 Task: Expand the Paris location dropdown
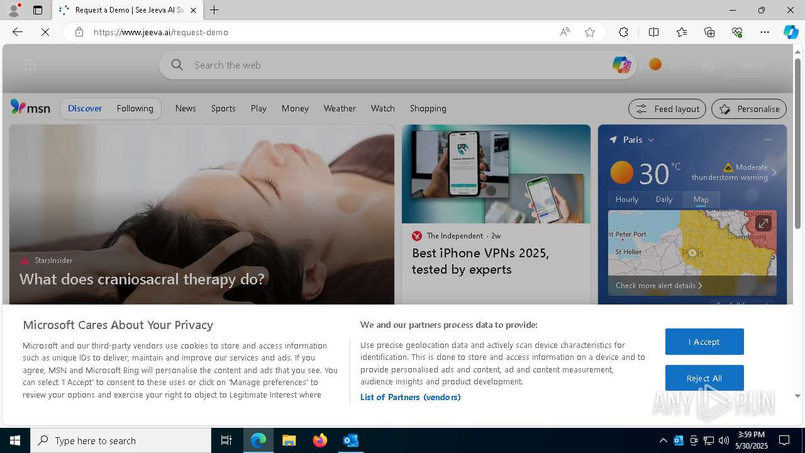click(x=651, y=140)
